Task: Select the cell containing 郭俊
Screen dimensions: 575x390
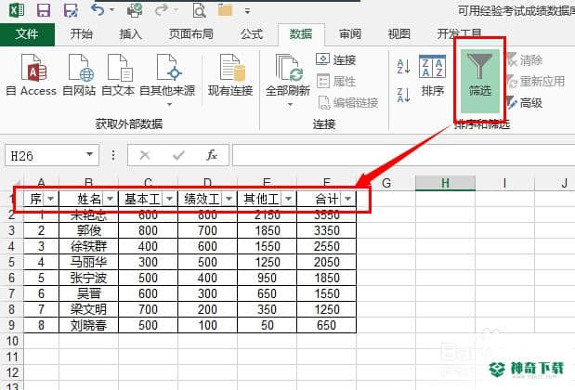Action: pyautogui.click(x=89, y=230)
